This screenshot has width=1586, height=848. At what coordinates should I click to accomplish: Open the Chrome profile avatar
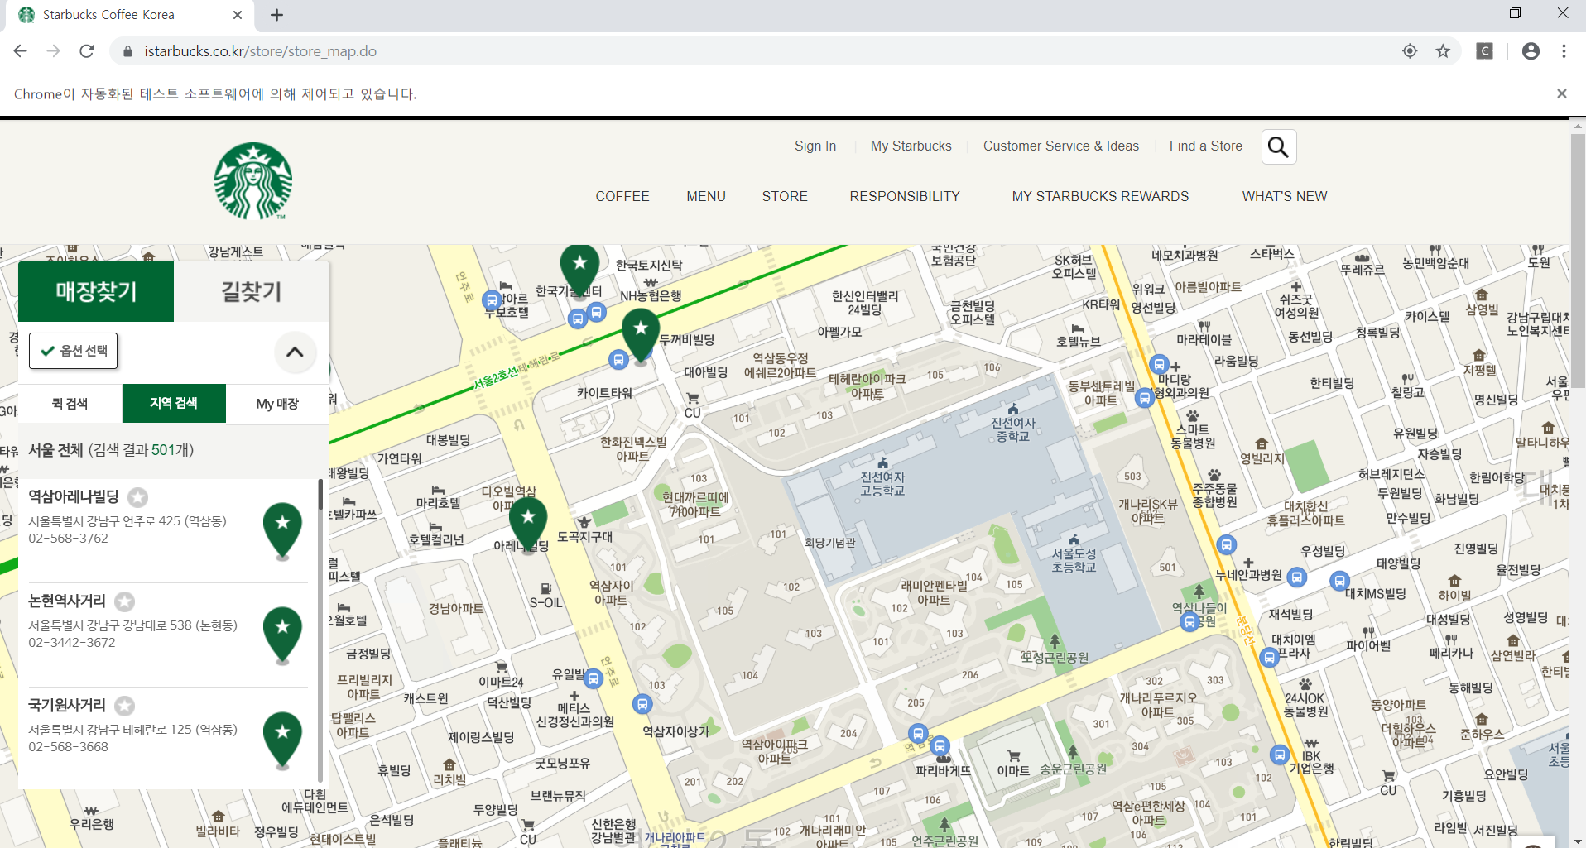tap(1531, 51)
